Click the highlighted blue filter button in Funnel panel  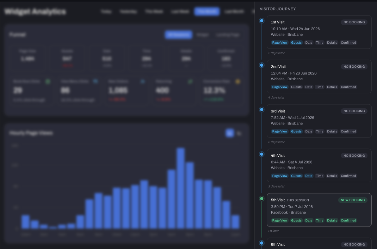[178, 34]
